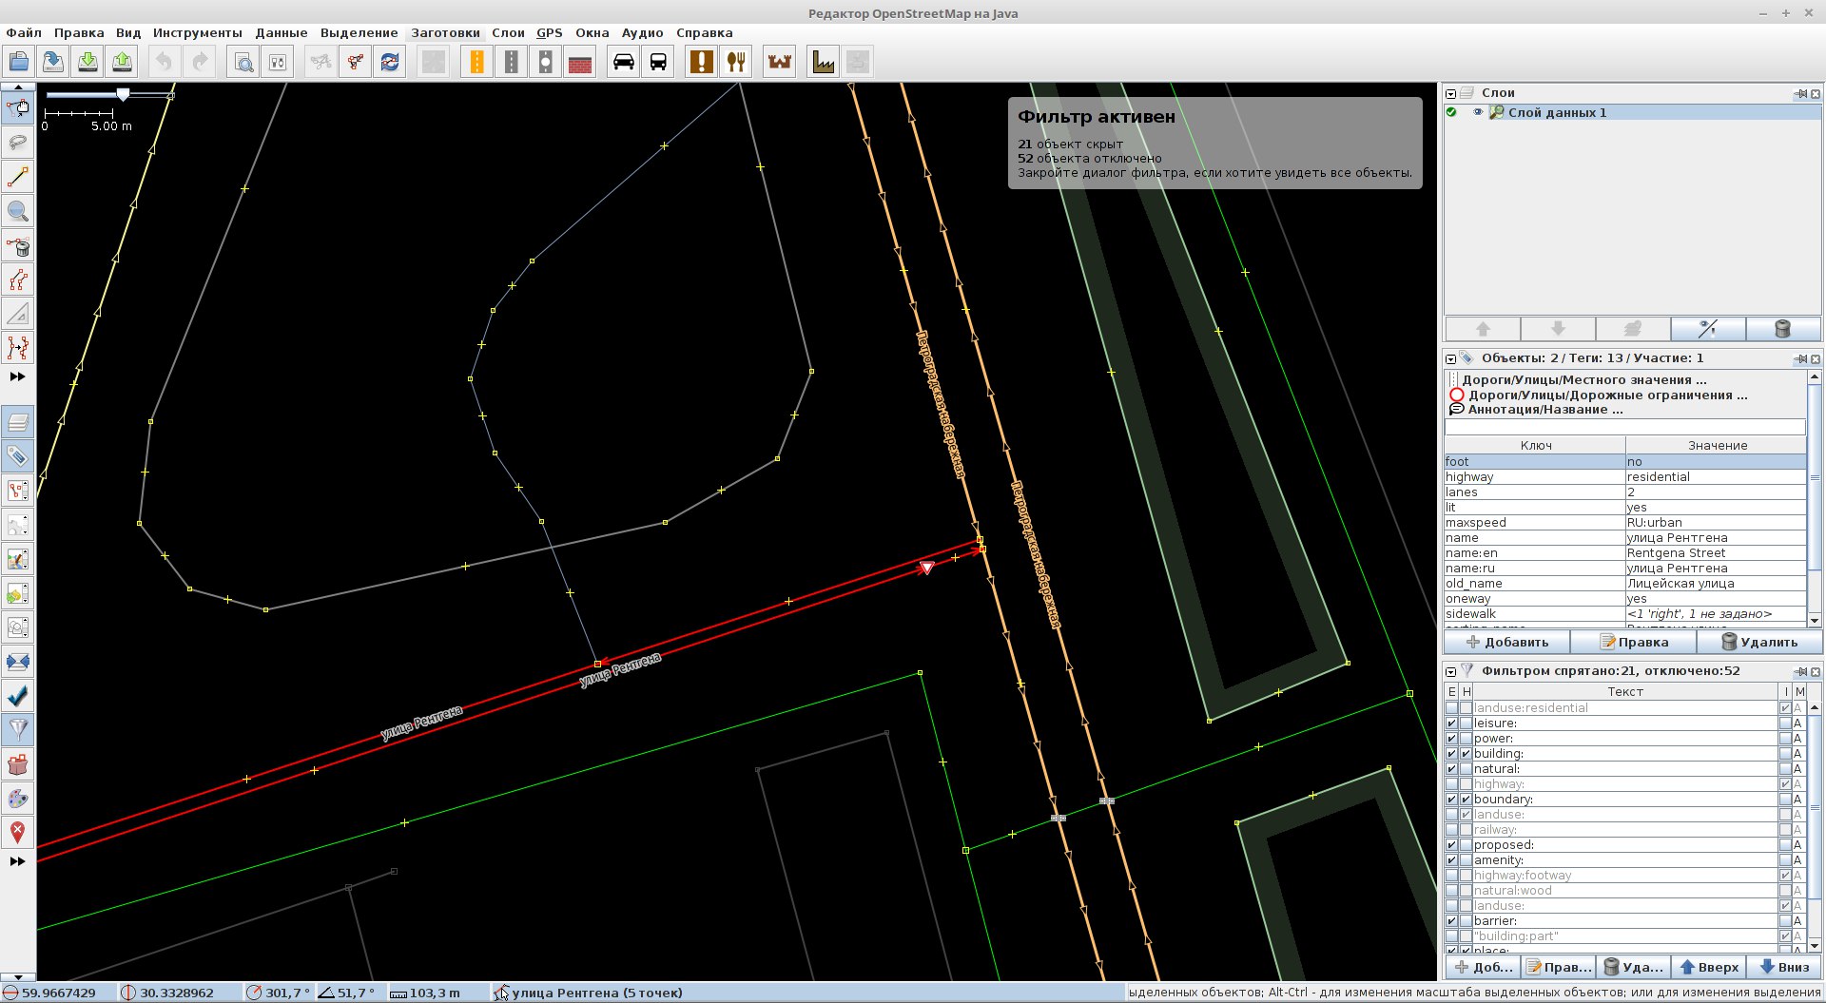Screen dimensions: 1826x1003
Task: Click the Undo arrow icon
Action: [165, 63]
